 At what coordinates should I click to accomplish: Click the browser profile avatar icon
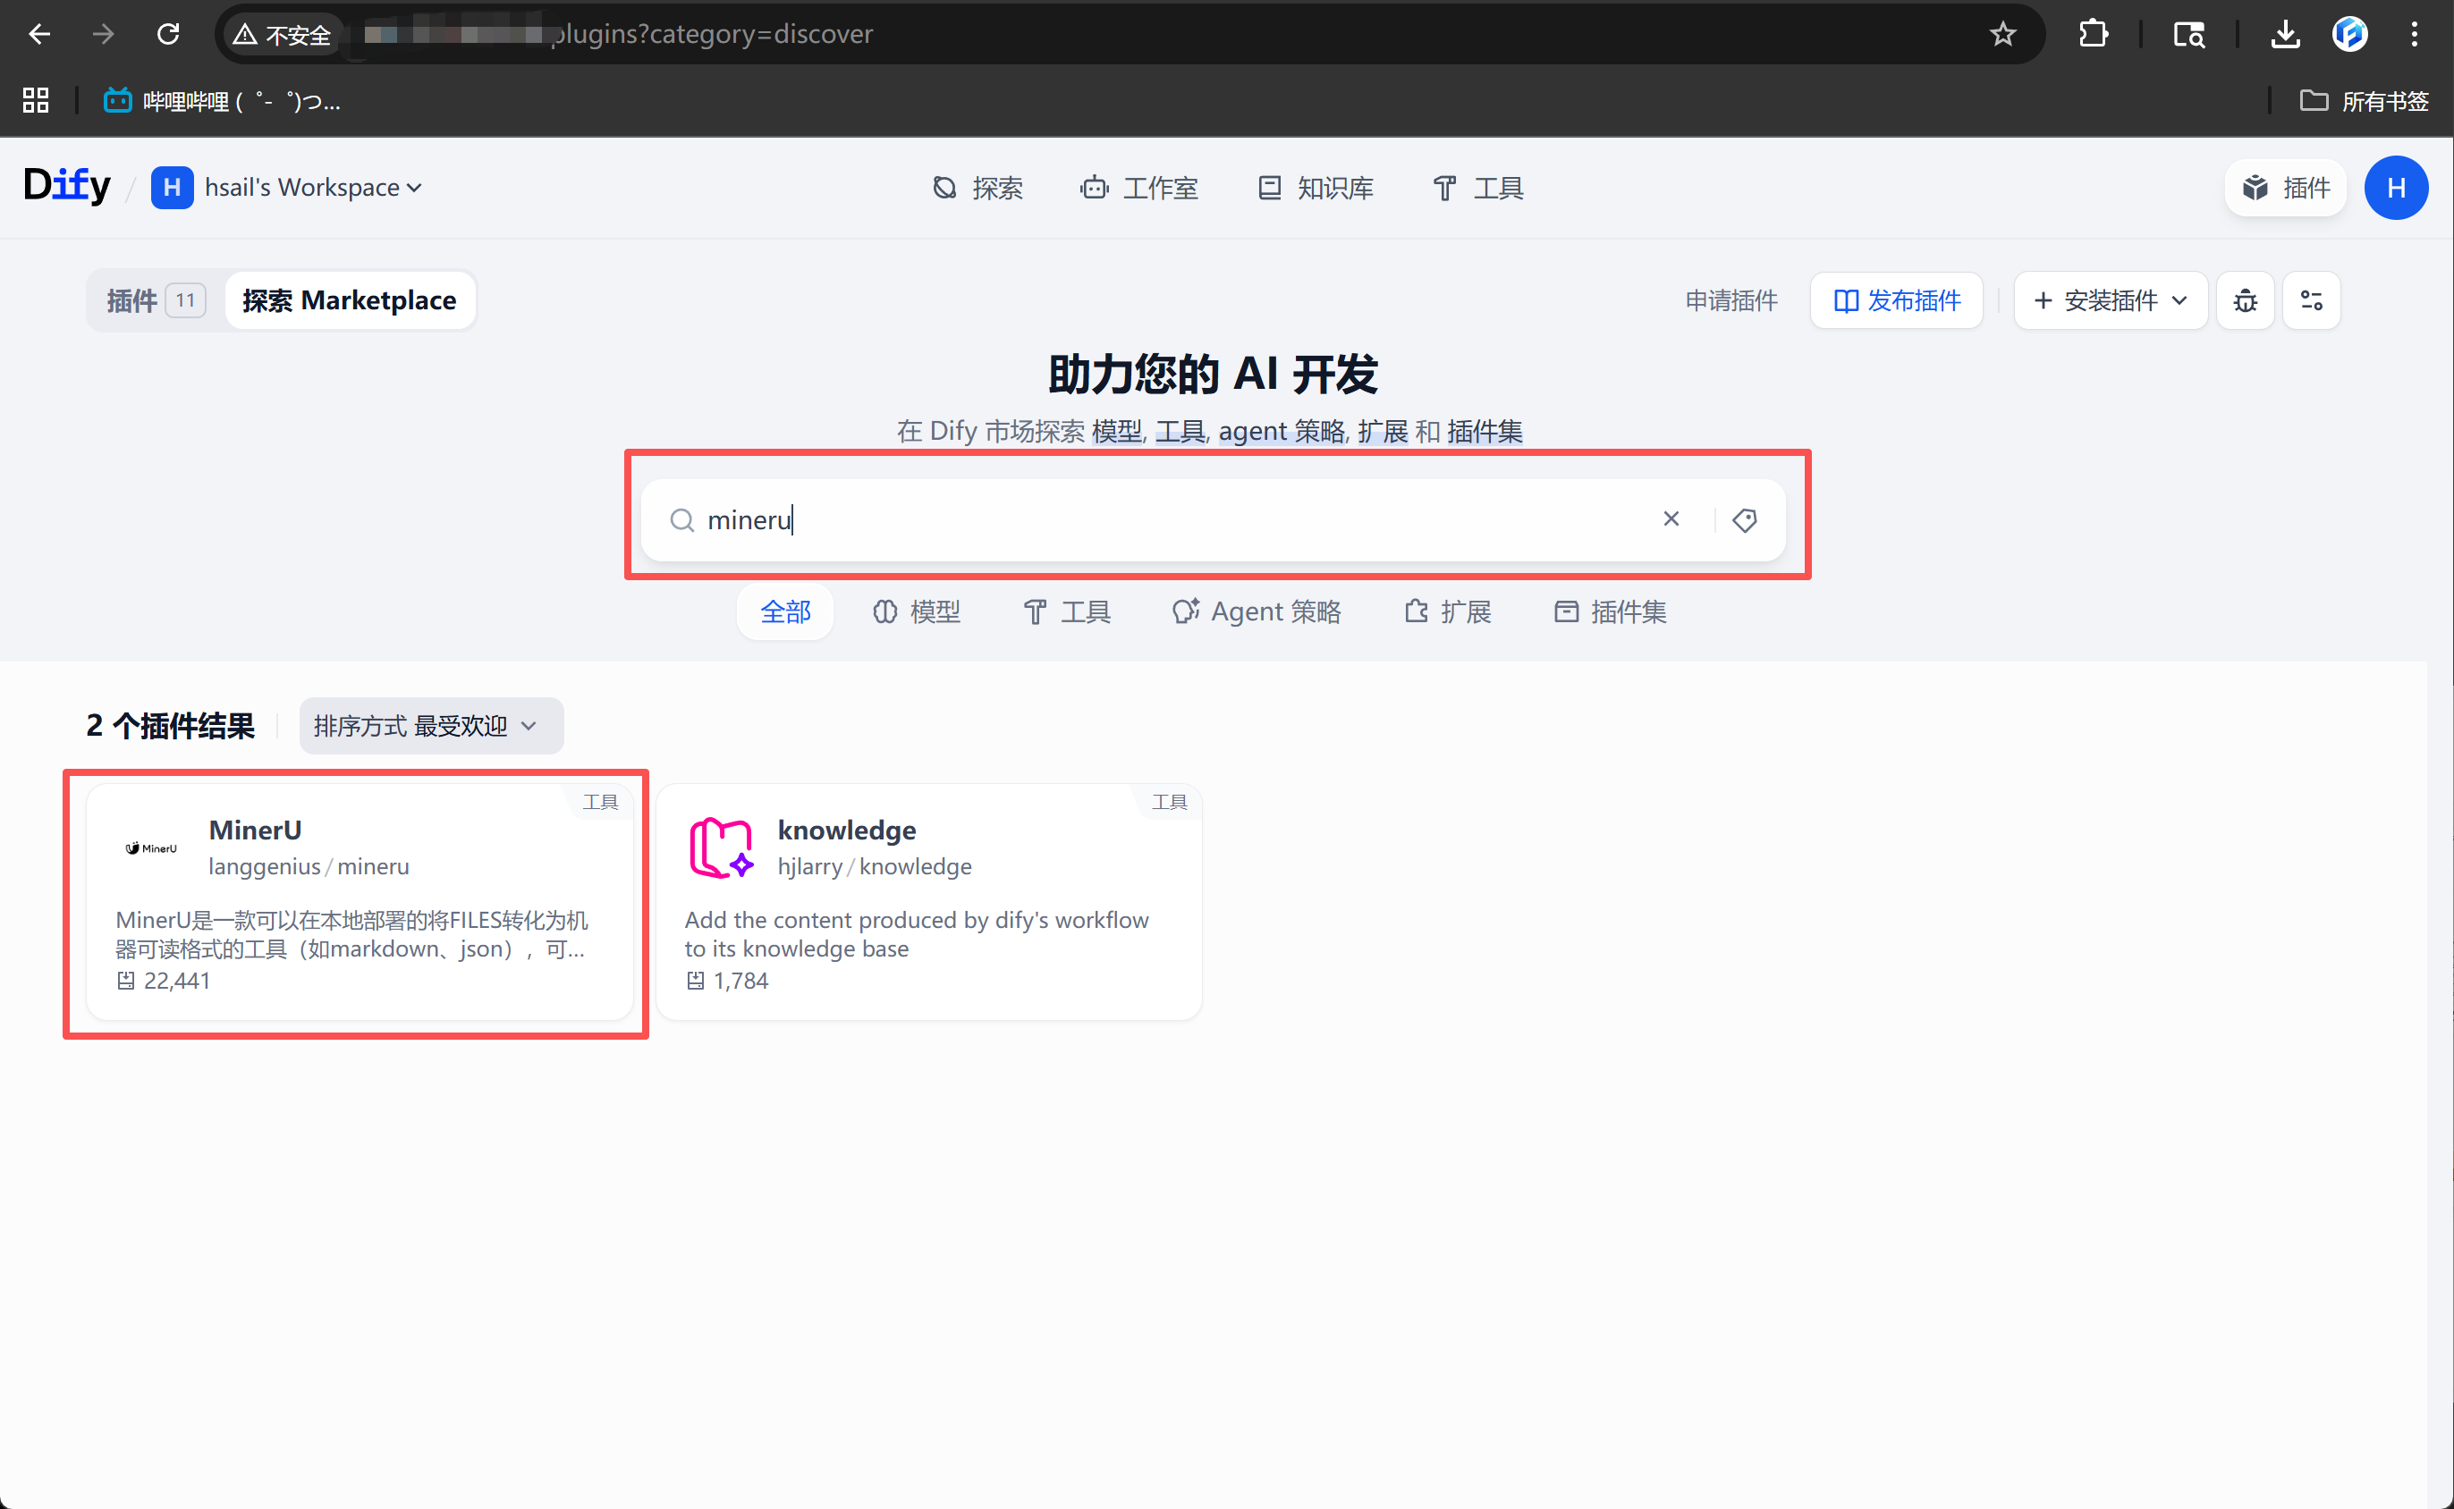pos(2350,34)
